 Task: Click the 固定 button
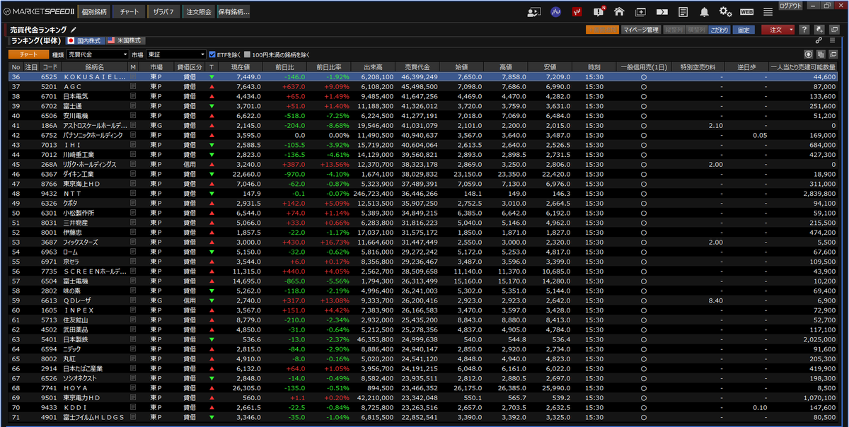click(743, 30)
